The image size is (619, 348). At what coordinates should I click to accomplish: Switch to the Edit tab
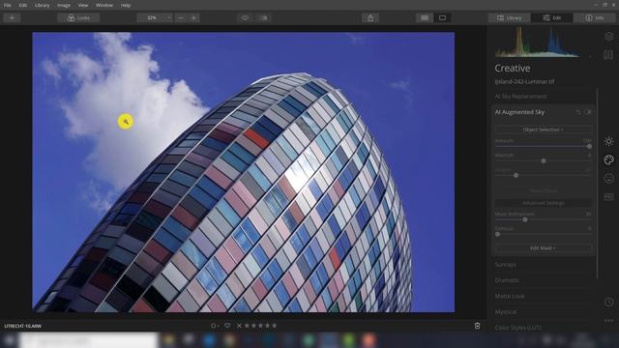click(552, 17)
